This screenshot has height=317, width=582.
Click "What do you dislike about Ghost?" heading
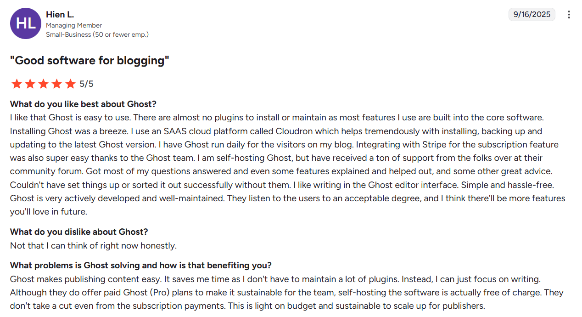[79, 232]
